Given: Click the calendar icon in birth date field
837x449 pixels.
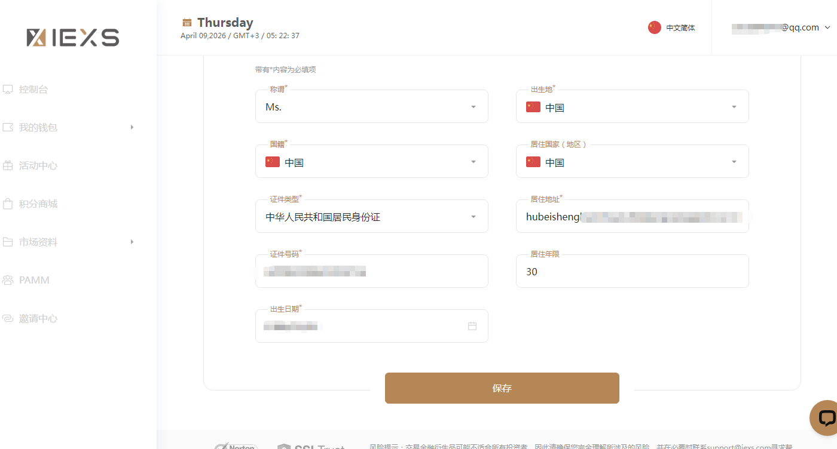Looking at the screenshot, I should click(x=472, y=326).
